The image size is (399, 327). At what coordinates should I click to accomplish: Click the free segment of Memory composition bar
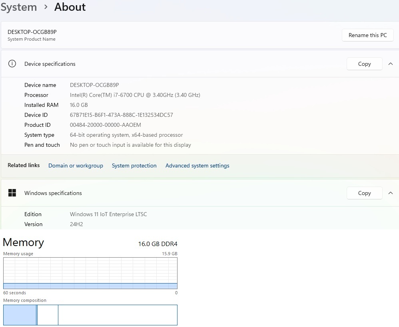click(118, 315)
